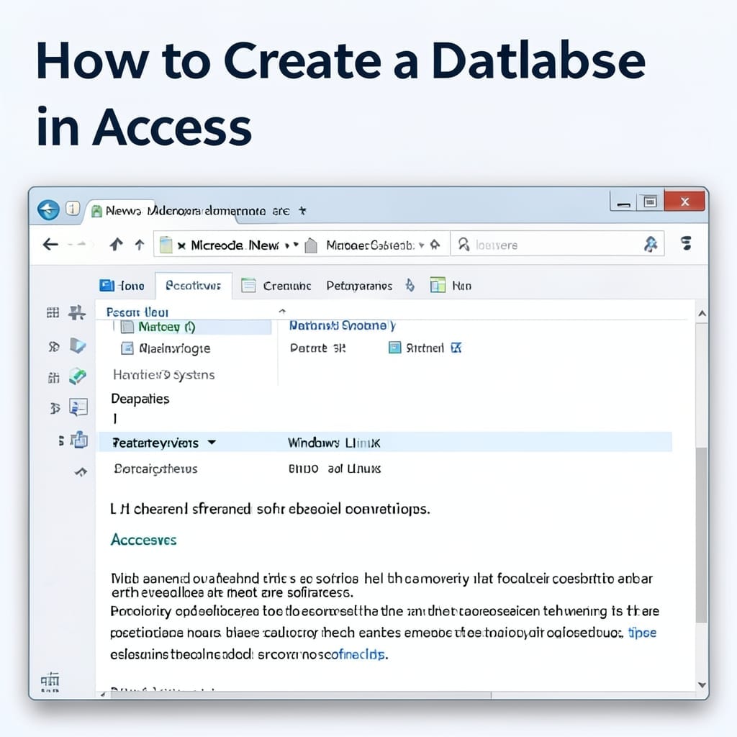
Task: Click the folder icon at address bar start
Action: point(166,245)
